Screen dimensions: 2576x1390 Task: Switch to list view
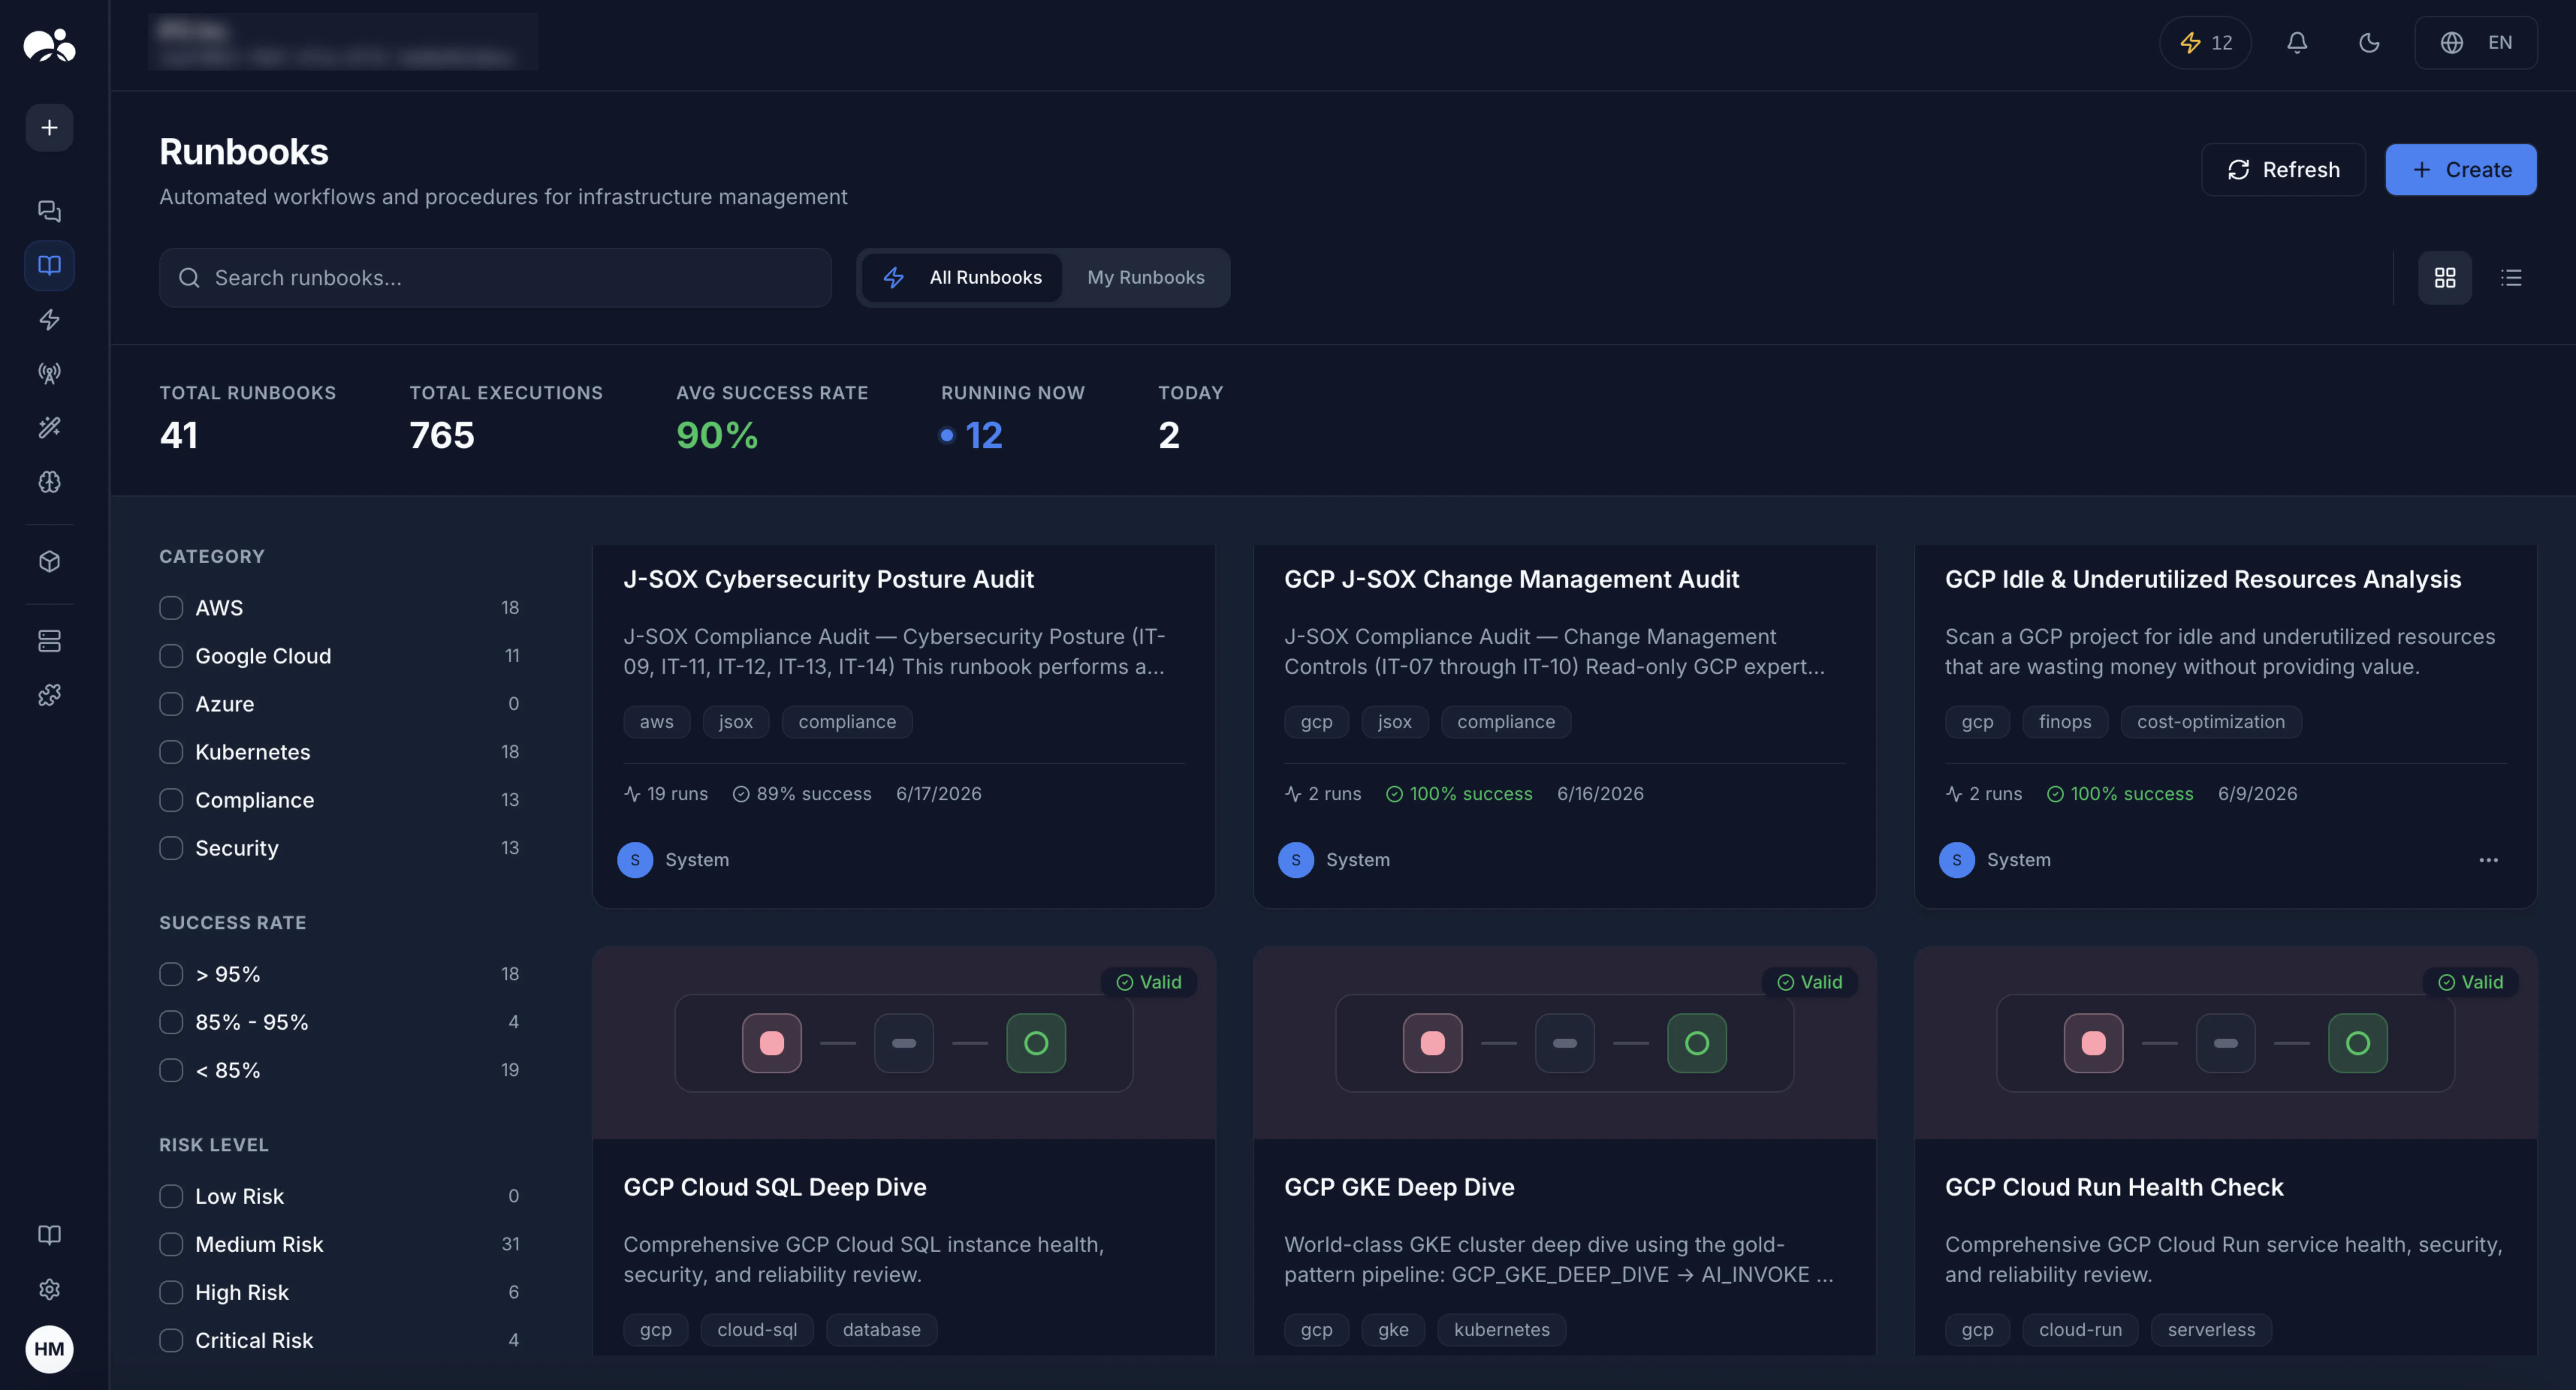(x=2511, y=278)
